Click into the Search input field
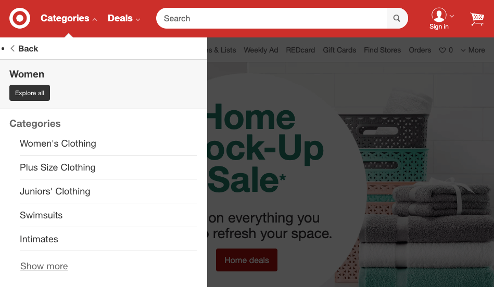This screenshot has height=287, width=494. click(273, 18)
